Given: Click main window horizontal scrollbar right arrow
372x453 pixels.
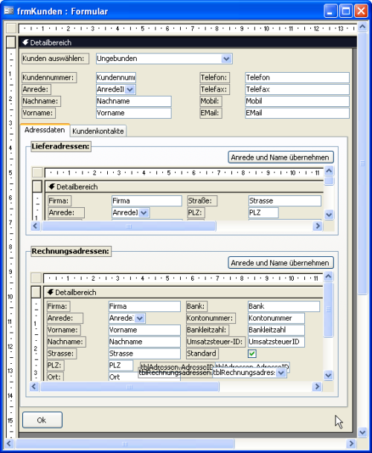Looking at the screenshot, I should click(x=351, y=443).
